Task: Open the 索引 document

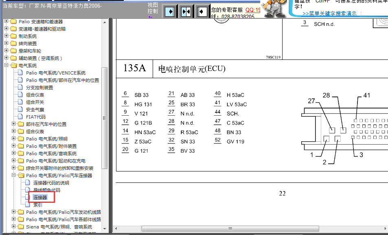Action: coord(37,205)
